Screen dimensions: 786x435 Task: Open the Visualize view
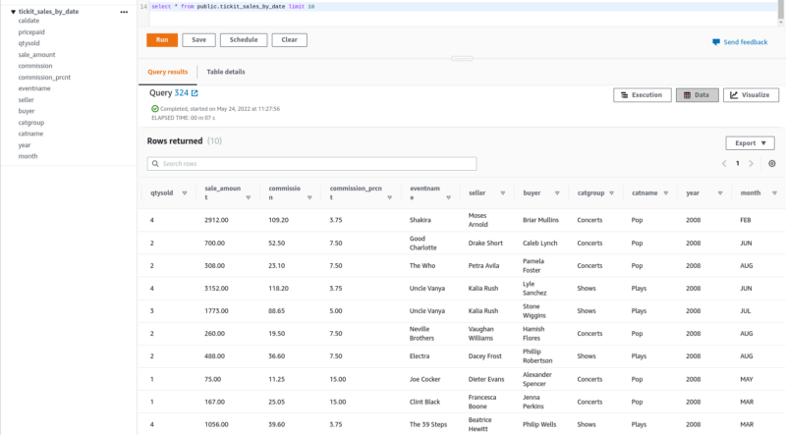pos(751,94)
